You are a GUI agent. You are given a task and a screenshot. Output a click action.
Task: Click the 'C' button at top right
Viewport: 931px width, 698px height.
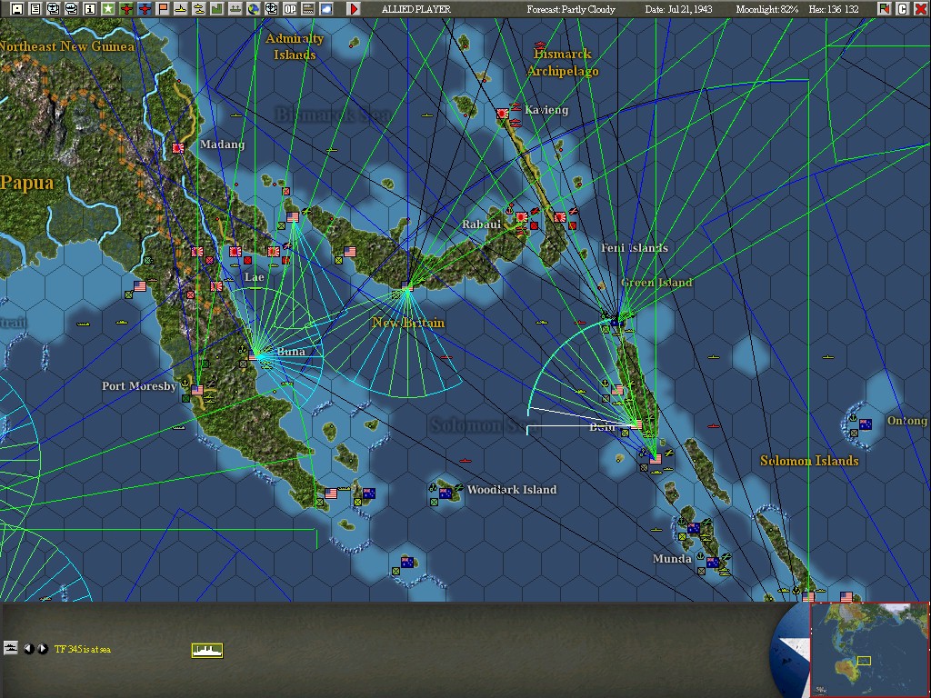[903, 8]
